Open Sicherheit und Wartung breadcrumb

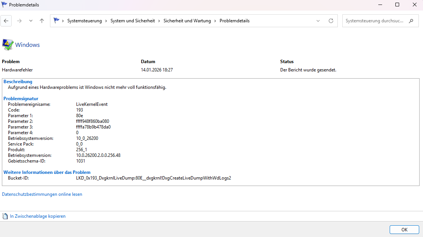pyautogui.click(x=187, y=21)
